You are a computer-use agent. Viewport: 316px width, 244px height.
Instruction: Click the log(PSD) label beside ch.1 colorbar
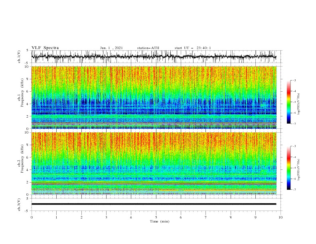pos(298,104)
